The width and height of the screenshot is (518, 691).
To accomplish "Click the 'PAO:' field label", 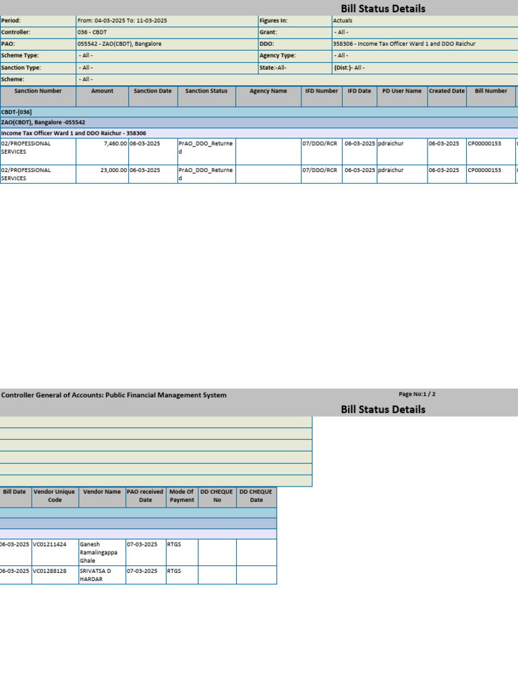I will tap(7, 44).
